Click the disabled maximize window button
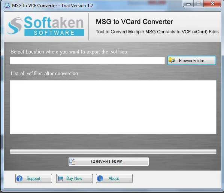The height and width of the screenshot is (193, 224). coord(199,3)
